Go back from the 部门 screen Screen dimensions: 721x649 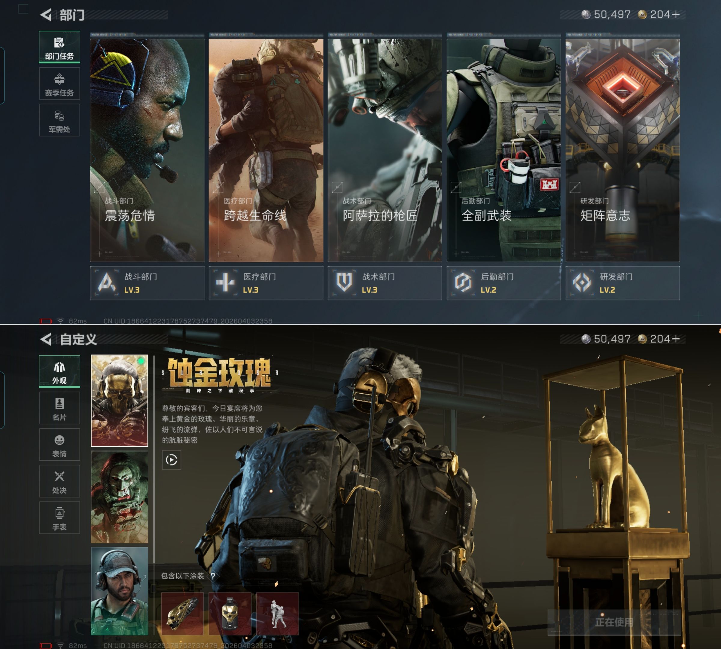pyautogui.click(x=46, y=15)
